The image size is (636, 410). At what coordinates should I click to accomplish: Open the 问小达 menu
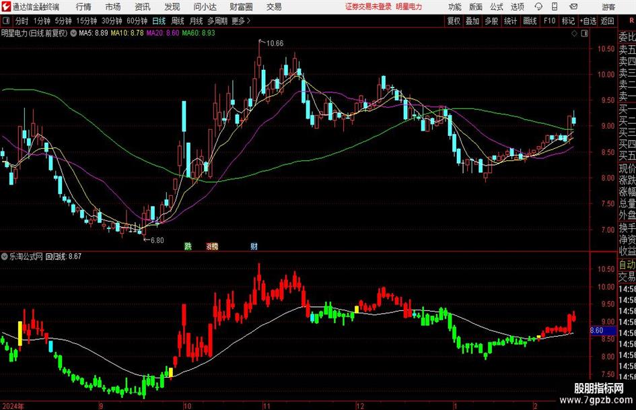point(205,7)
